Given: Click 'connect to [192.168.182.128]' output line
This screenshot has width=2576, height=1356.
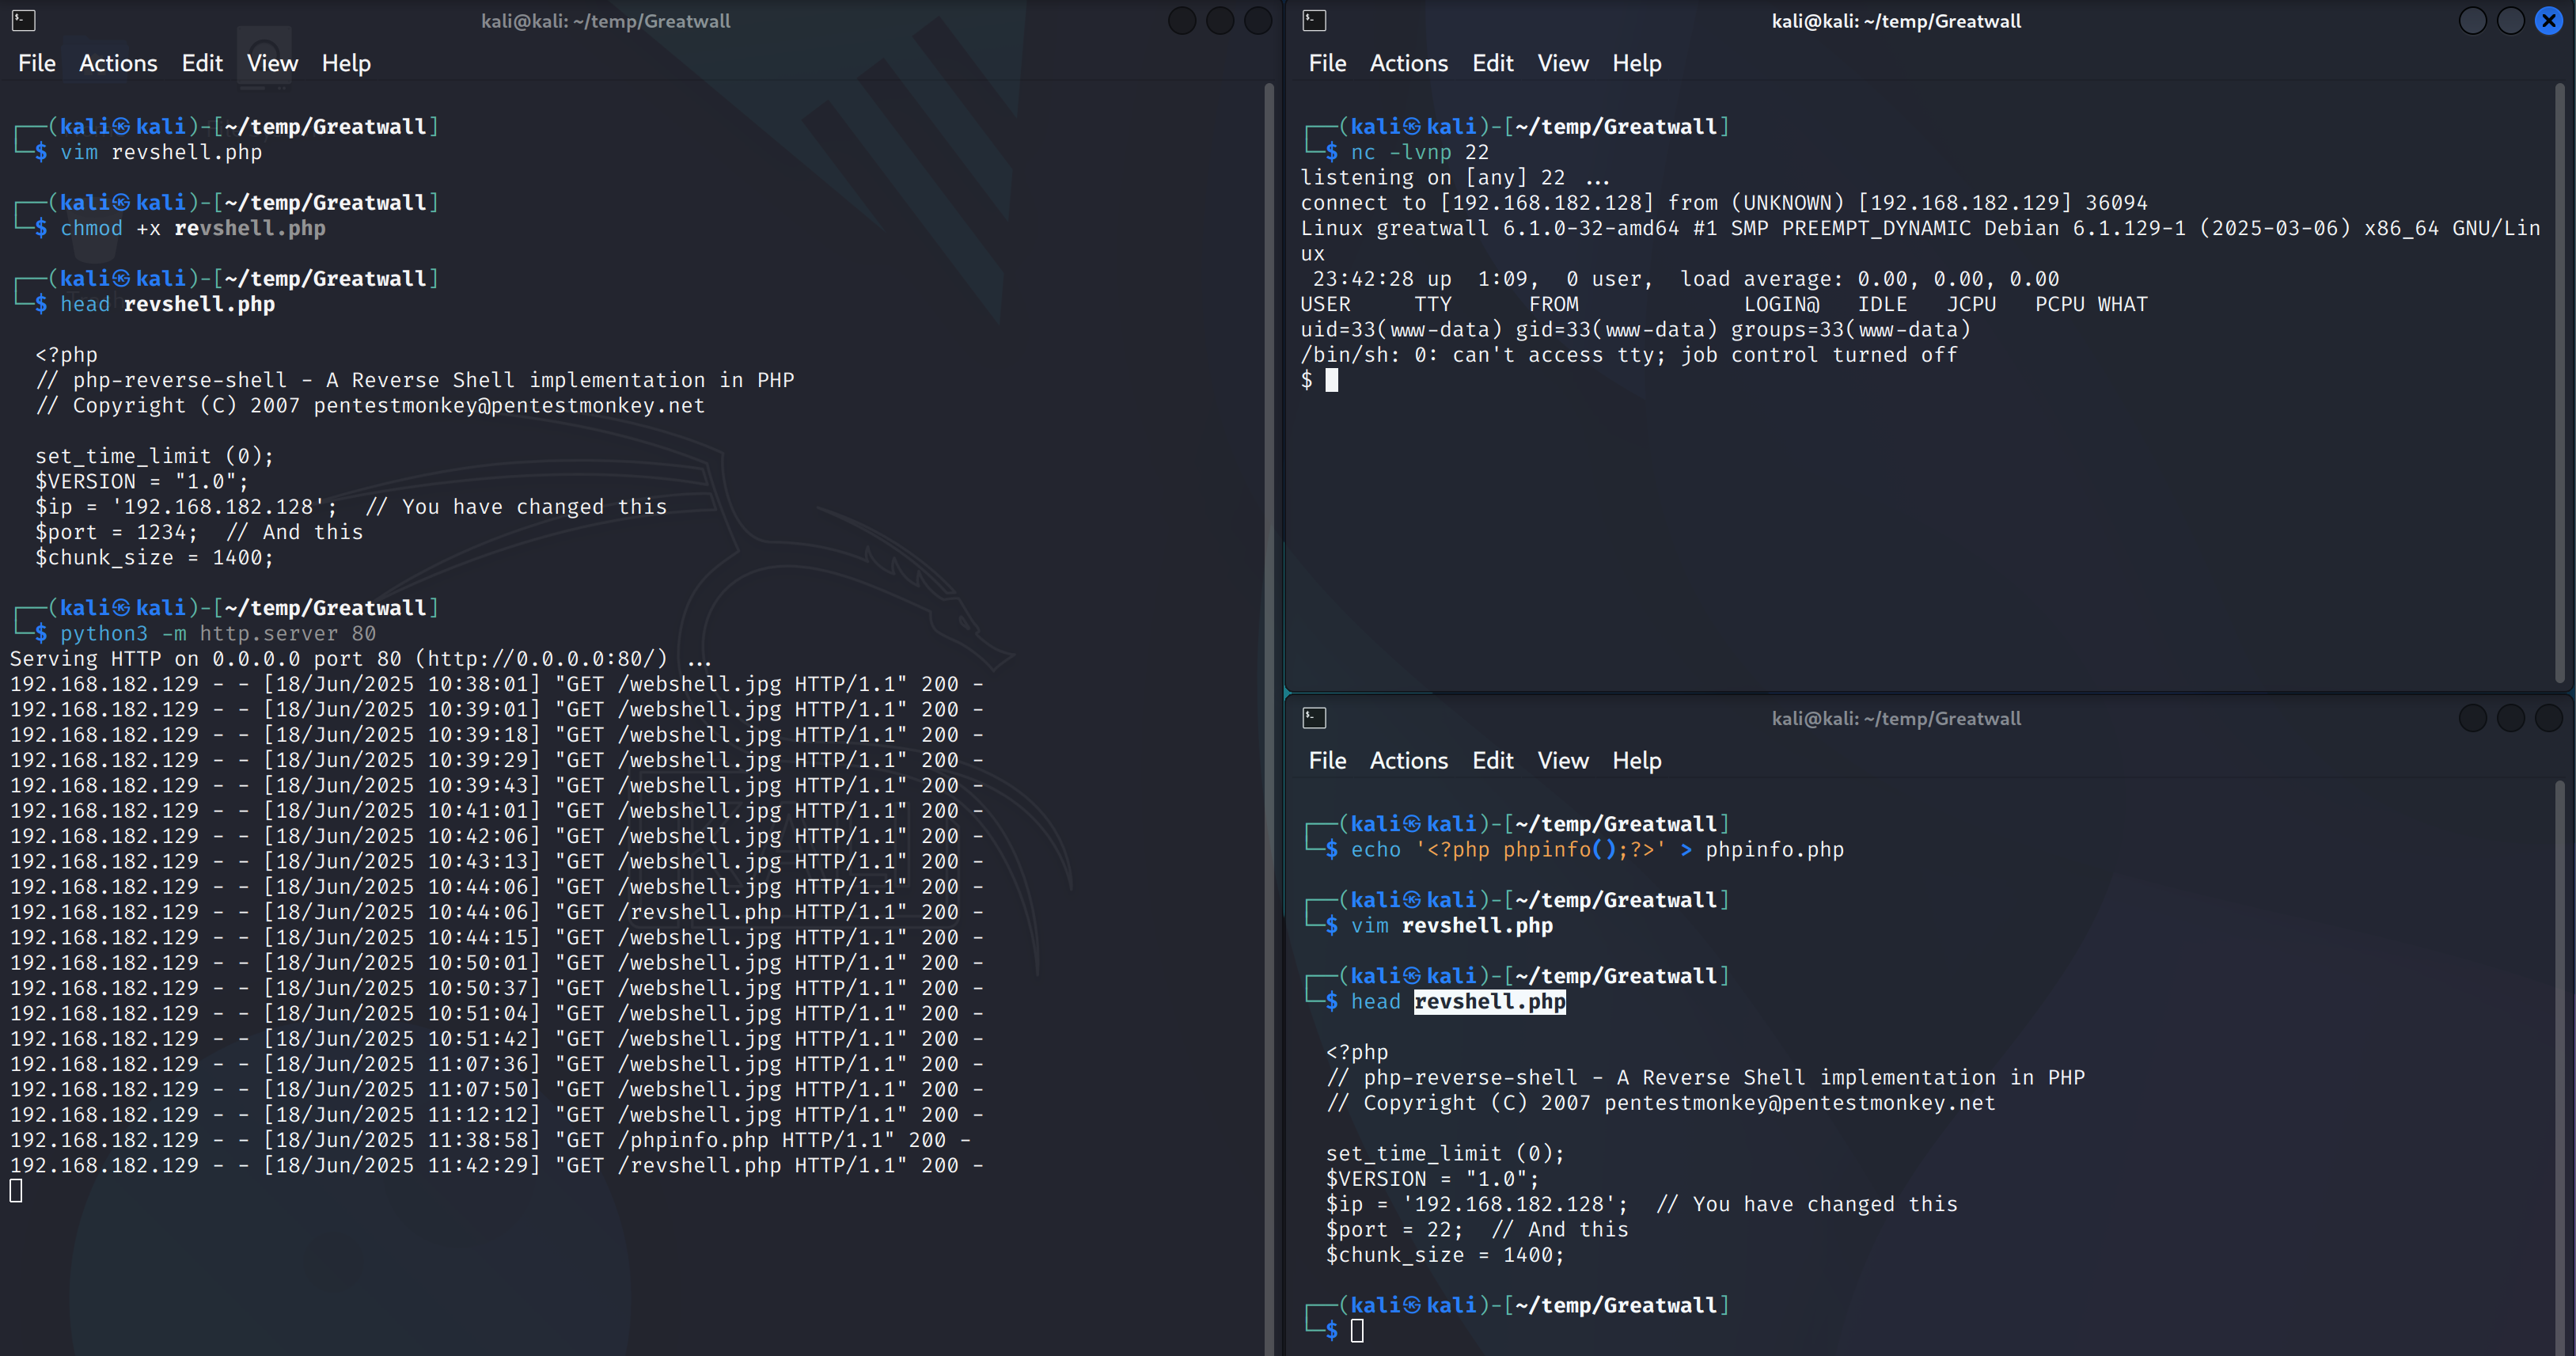Looking at the screenshot, I should pos(1723,202).
